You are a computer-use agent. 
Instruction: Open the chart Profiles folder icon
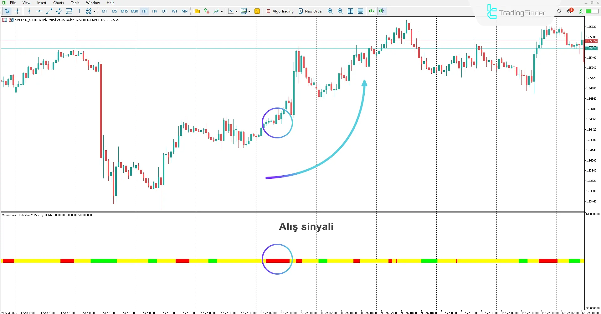(x=197, y=11)
